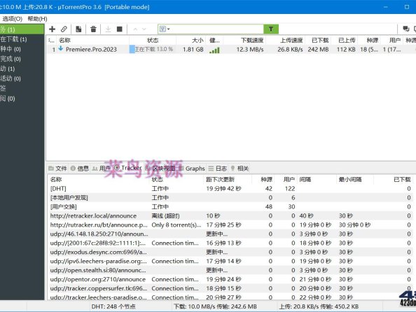
Task: Click the Start download arrow icon
Action: 108,29
